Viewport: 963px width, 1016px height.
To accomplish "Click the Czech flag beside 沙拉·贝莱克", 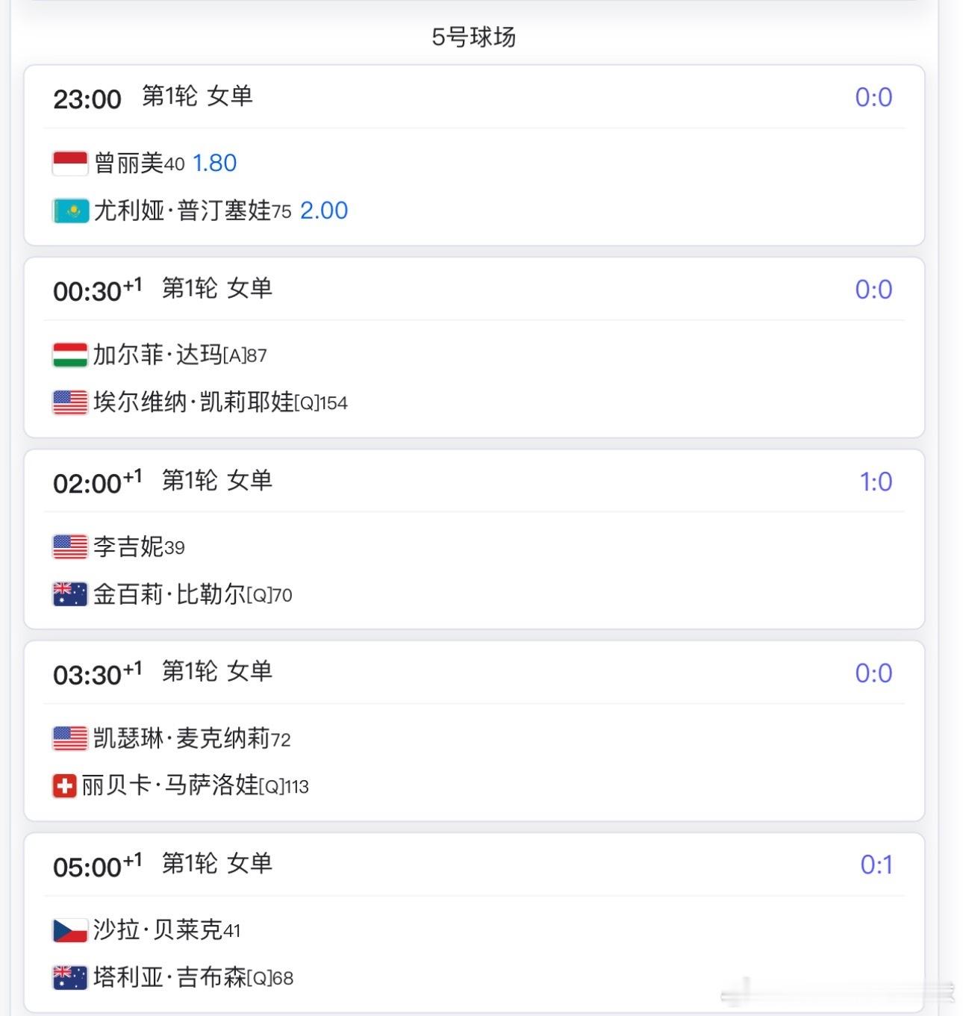I will pos(70,930).
